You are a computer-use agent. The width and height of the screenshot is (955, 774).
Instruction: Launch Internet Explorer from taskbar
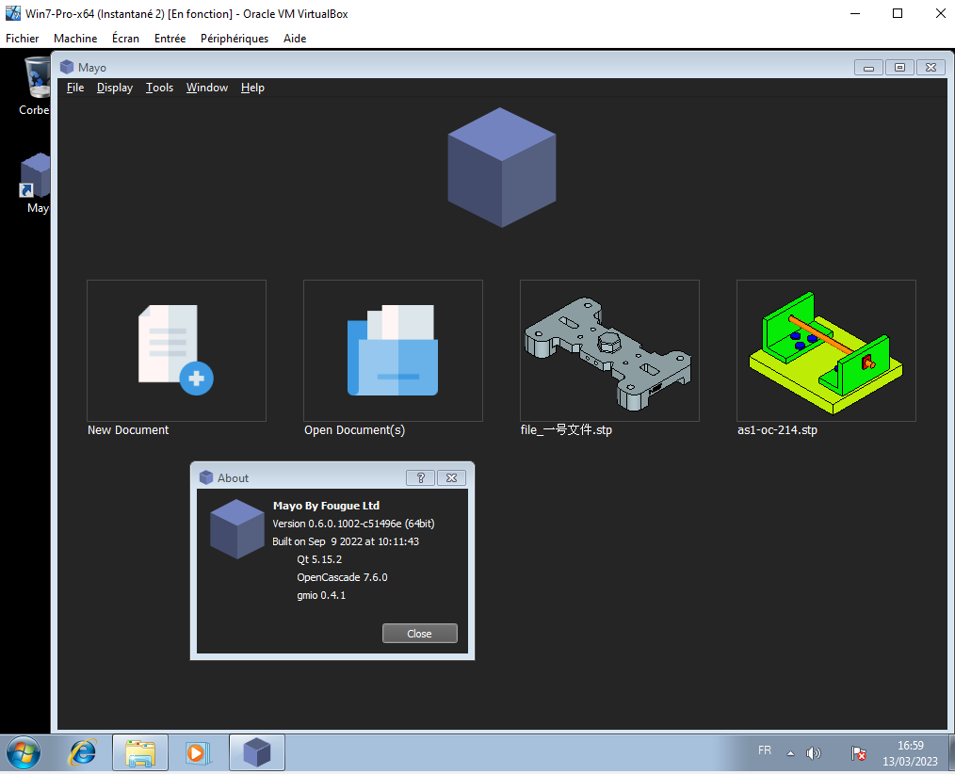coord(82,752)
